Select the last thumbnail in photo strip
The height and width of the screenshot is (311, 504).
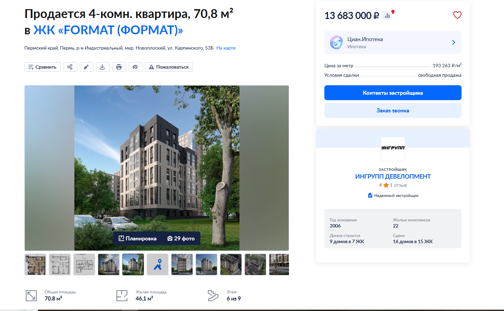(x=279, y=264)
